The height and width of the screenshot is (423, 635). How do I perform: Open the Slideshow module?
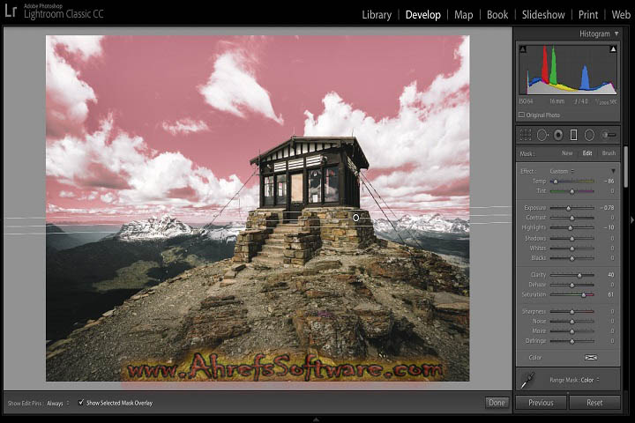pyautogui.click(x=543, y=15)
